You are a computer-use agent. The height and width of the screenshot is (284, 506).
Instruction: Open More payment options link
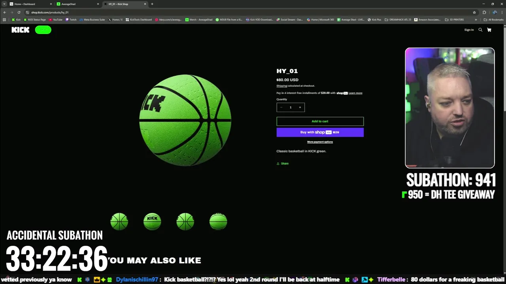pyautogui.click(x=320, y=142)
